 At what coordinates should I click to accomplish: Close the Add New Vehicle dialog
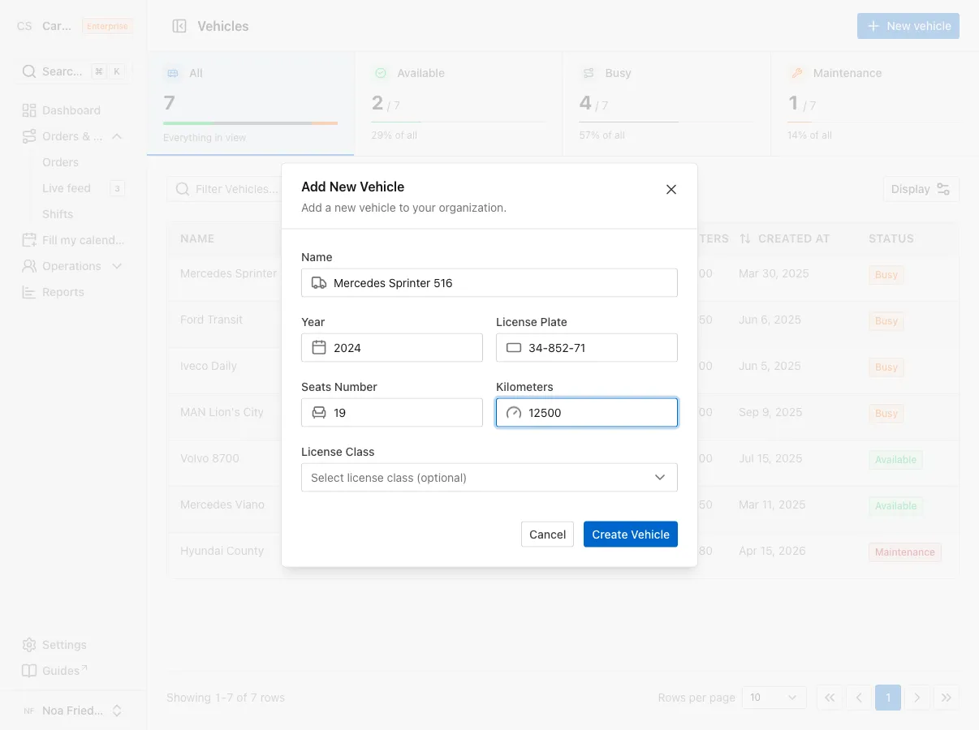click(671, 189)
